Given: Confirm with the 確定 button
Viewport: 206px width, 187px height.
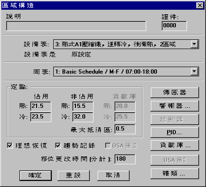Looking at the screenshot, I should pyautogui.click(x=36, y=175).
